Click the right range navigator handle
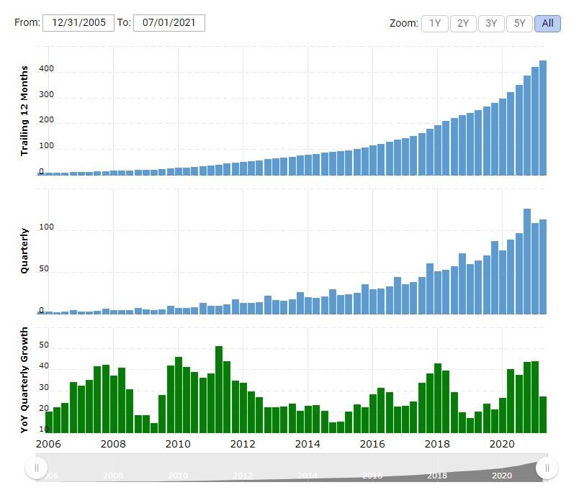 pos(547,468)
